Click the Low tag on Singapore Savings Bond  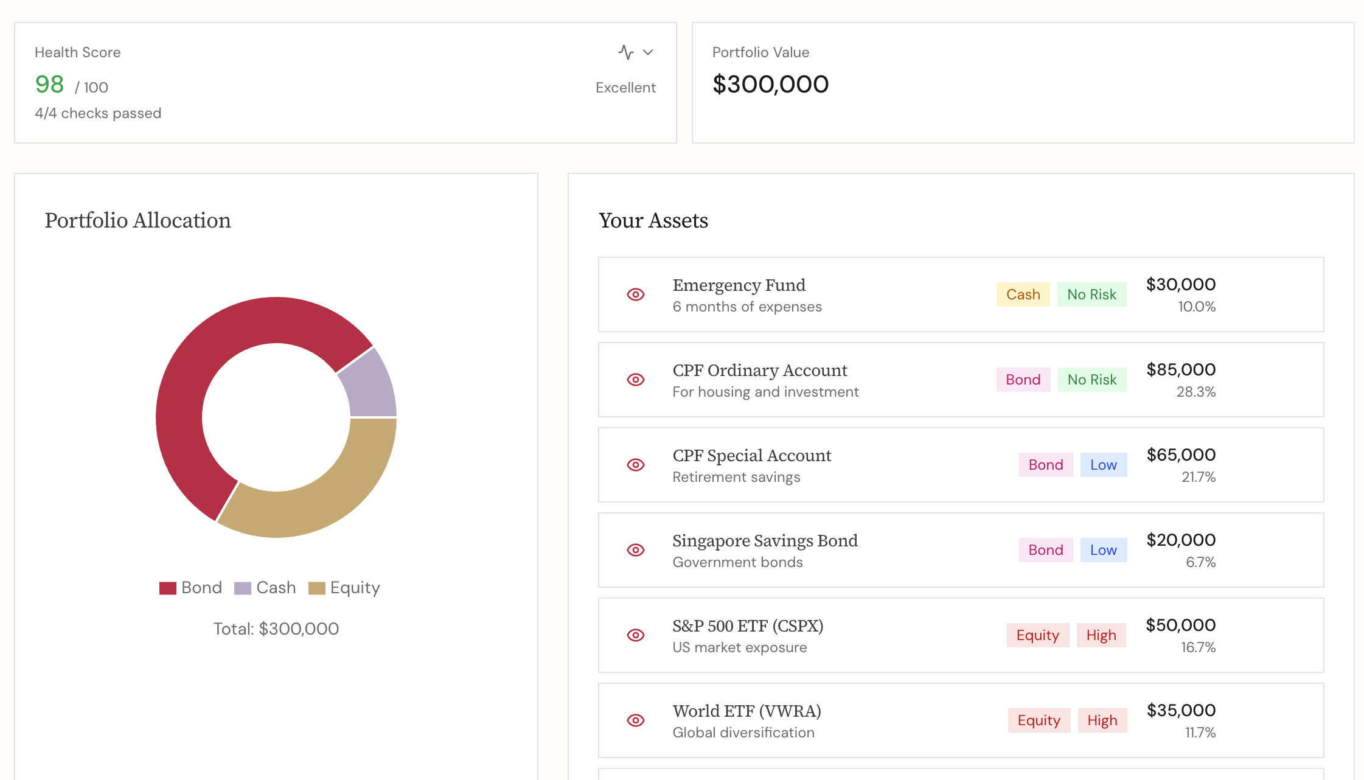pyautogui.click(x=1104, y=550)
